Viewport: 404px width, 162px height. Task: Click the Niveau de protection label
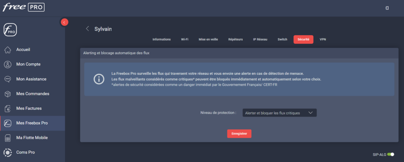(218, 113)
